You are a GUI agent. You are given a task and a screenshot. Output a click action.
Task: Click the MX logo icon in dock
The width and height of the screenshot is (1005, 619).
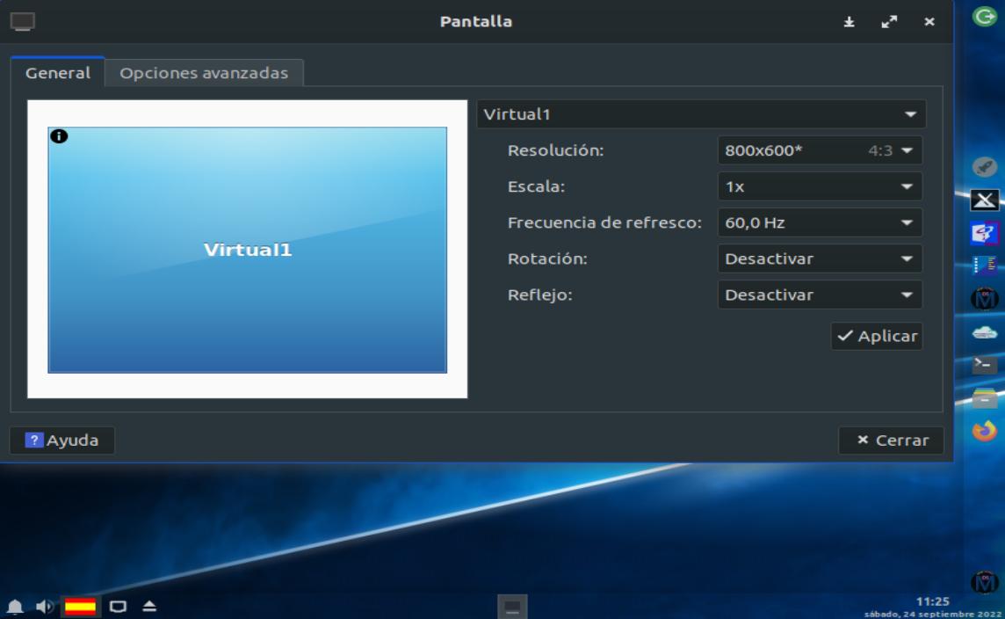[985, 299]
